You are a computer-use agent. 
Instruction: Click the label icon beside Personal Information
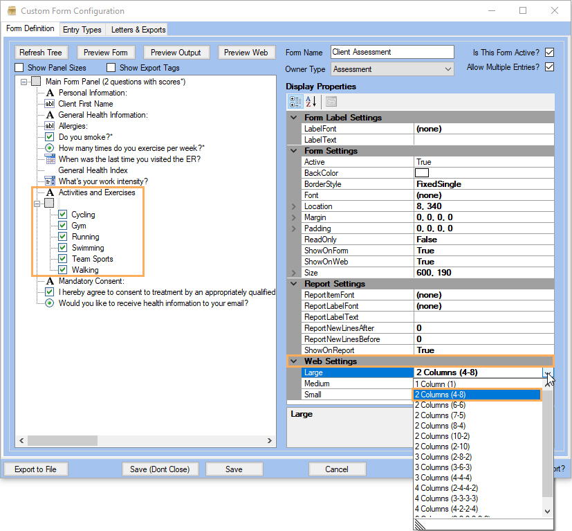[50, 93]
